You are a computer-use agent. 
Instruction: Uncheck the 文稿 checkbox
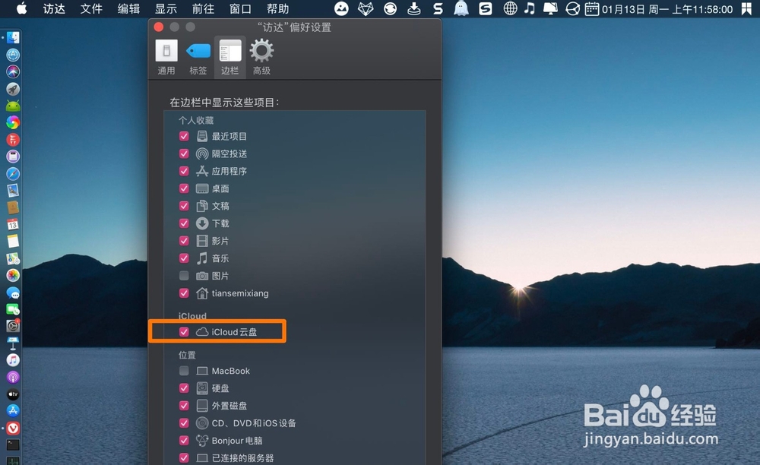(x=184, y=206)
